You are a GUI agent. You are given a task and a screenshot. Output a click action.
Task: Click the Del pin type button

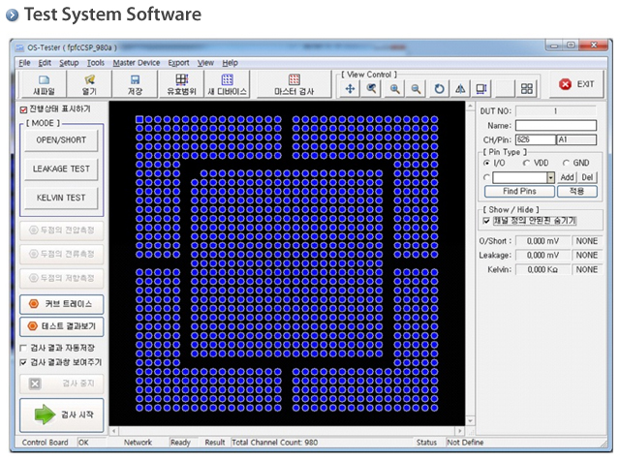(588, 177)
